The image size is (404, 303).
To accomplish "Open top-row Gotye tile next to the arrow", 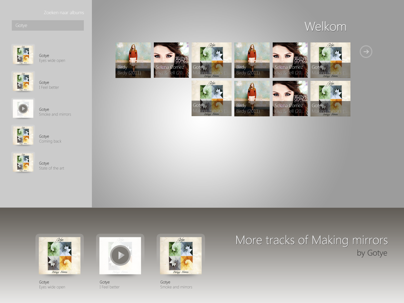I will point(330,60).
